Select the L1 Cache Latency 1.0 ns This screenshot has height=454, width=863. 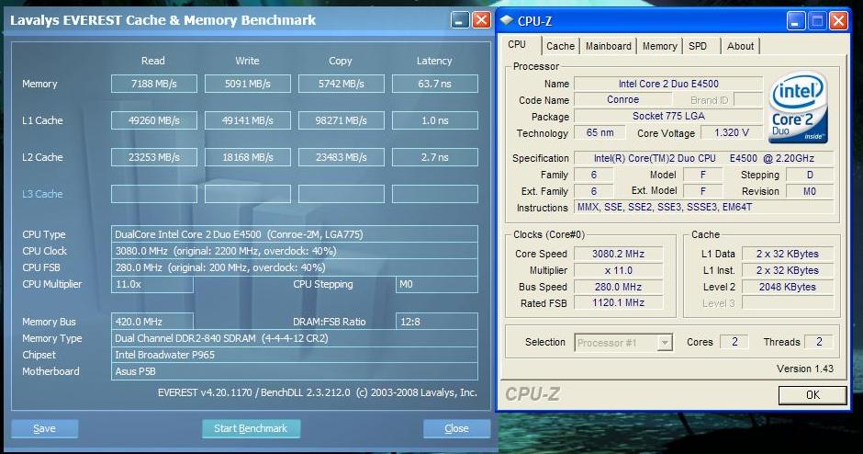pyautogui.click(x=435, y=120)
